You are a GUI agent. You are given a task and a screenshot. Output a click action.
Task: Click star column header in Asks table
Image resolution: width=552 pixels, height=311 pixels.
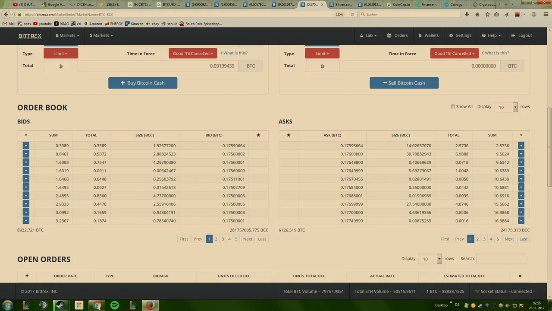tap(289, 135)
